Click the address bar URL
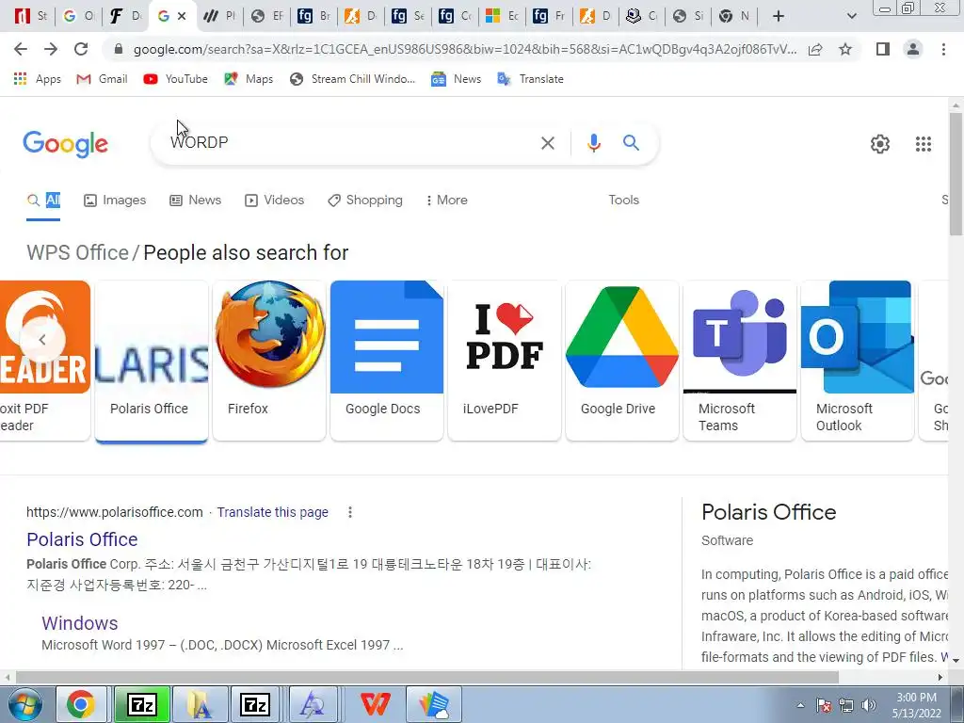Viewport: 964px width, 723px height. [465, 49]
